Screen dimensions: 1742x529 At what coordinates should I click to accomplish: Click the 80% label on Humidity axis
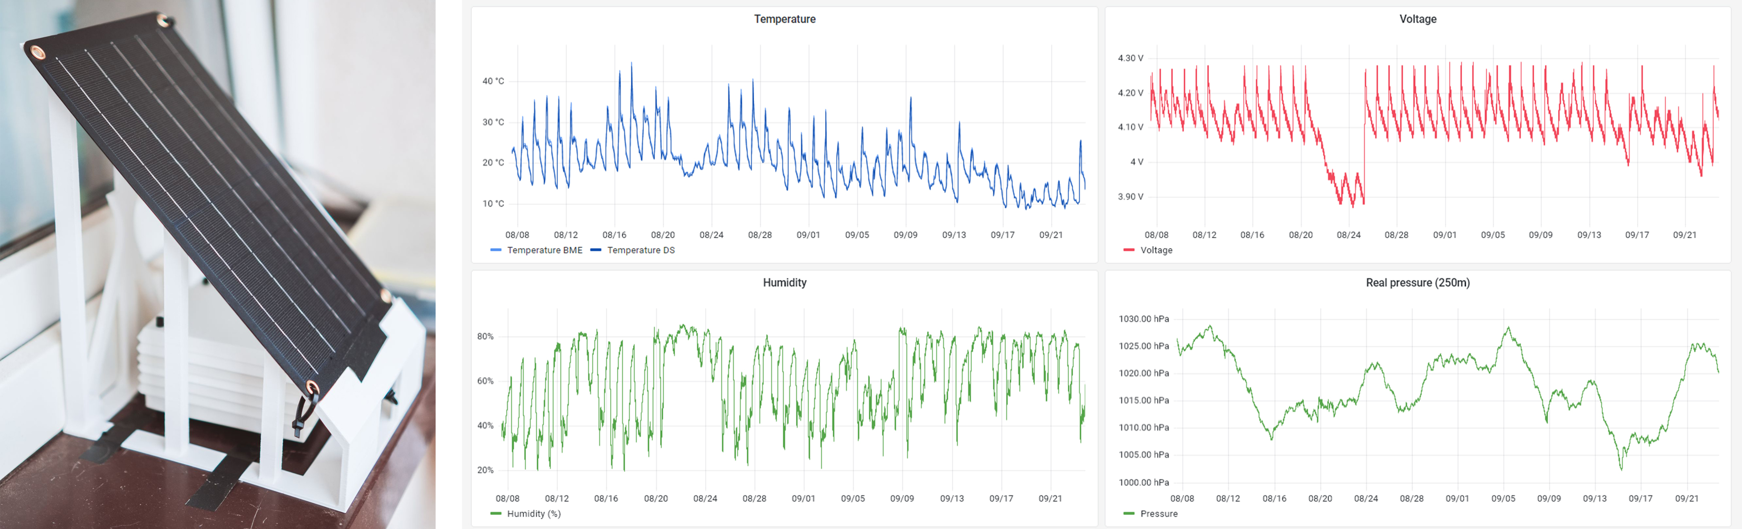[x=485, y=336]
